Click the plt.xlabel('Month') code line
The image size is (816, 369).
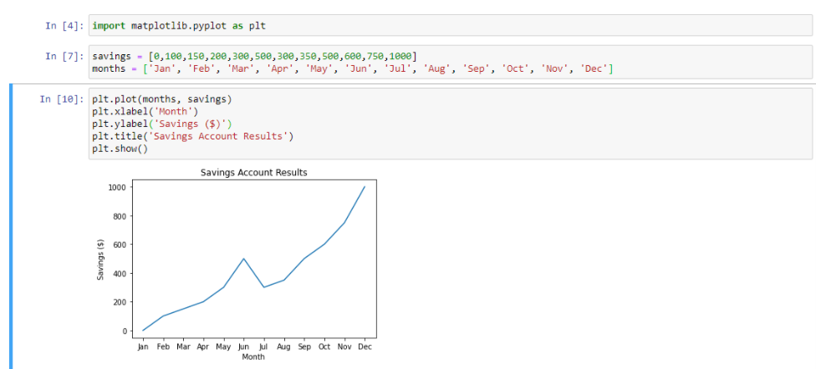point(145,111)
